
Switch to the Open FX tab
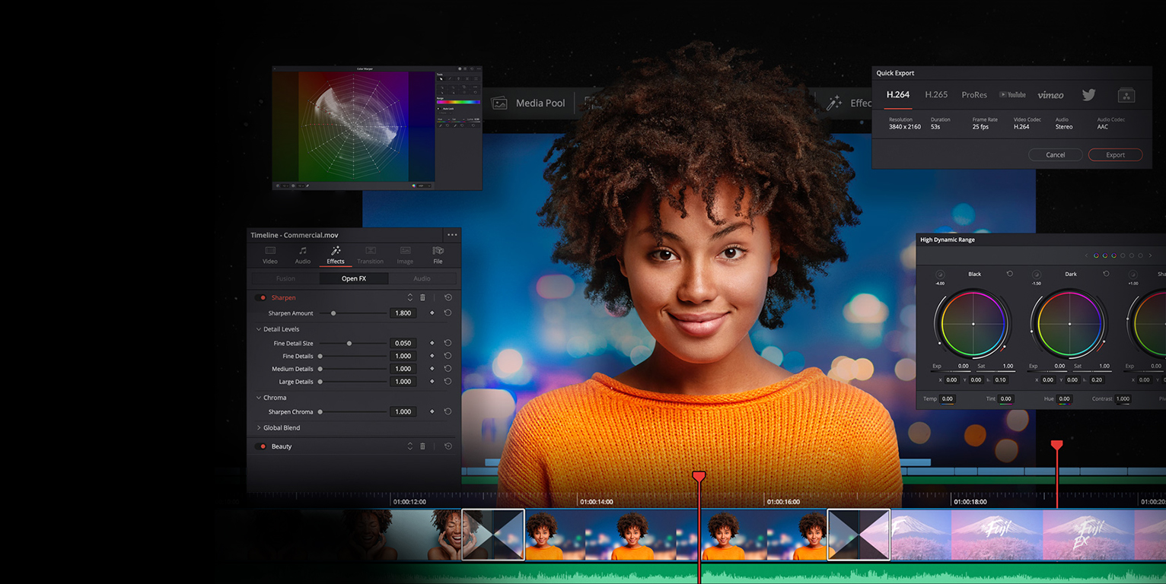354,279
